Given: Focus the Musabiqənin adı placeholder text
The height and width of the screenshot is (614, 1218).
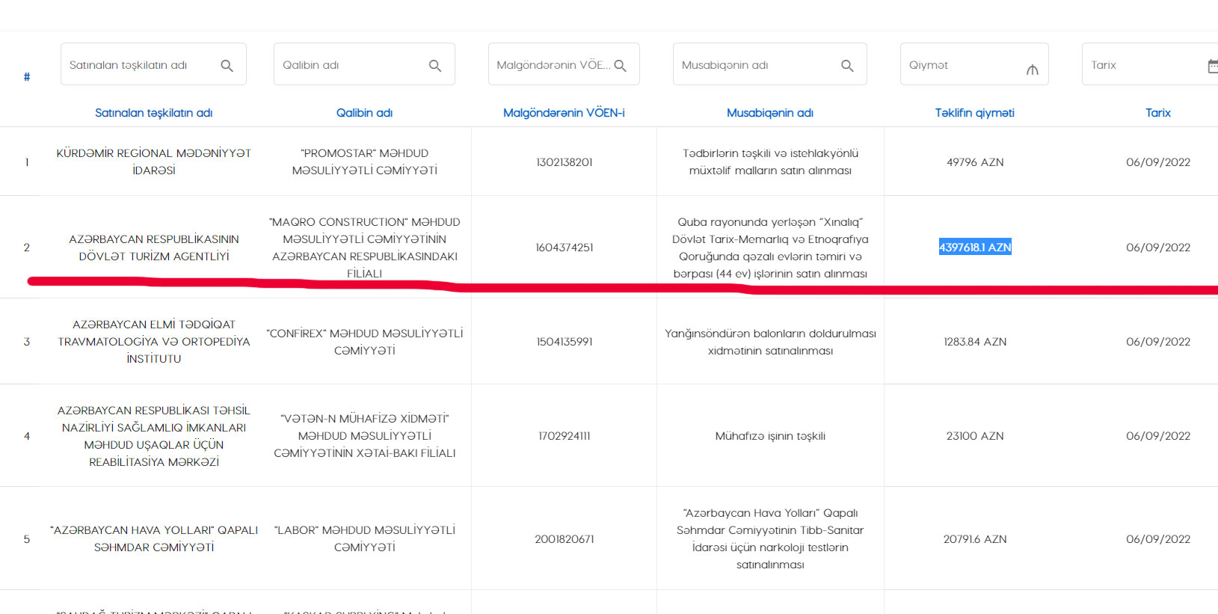Looking at the screenshot, I should click(x=725, y=65).
